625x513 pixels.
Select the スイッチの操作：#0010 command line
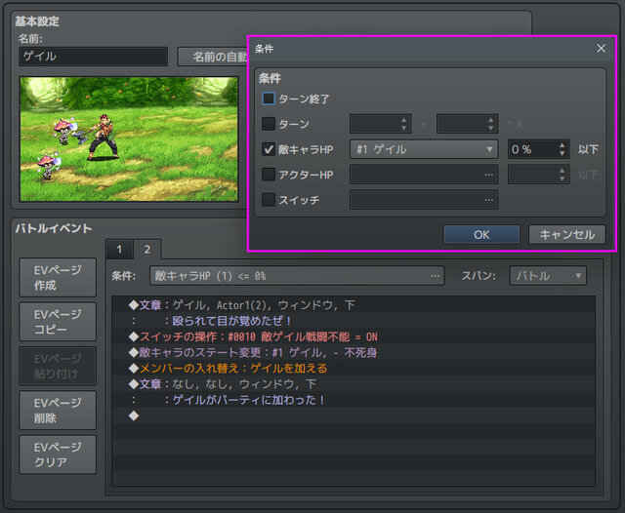(x=354, y=336)
